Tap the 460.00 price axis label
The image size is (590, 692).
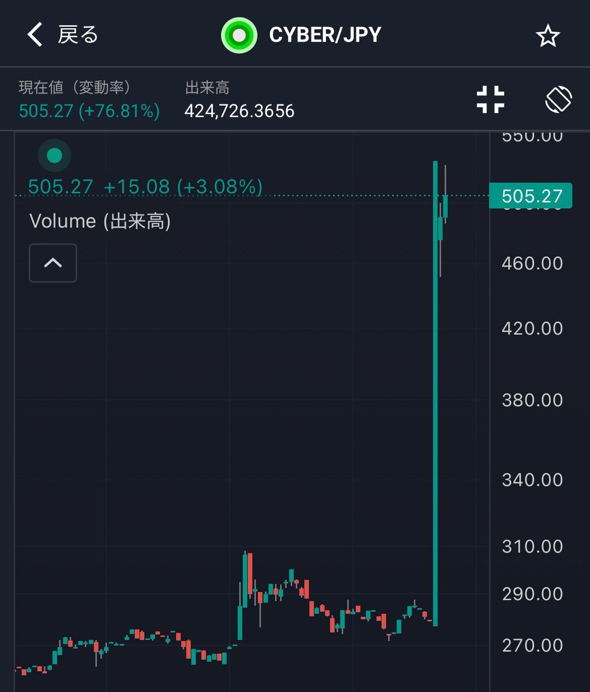tap(532, 264)
